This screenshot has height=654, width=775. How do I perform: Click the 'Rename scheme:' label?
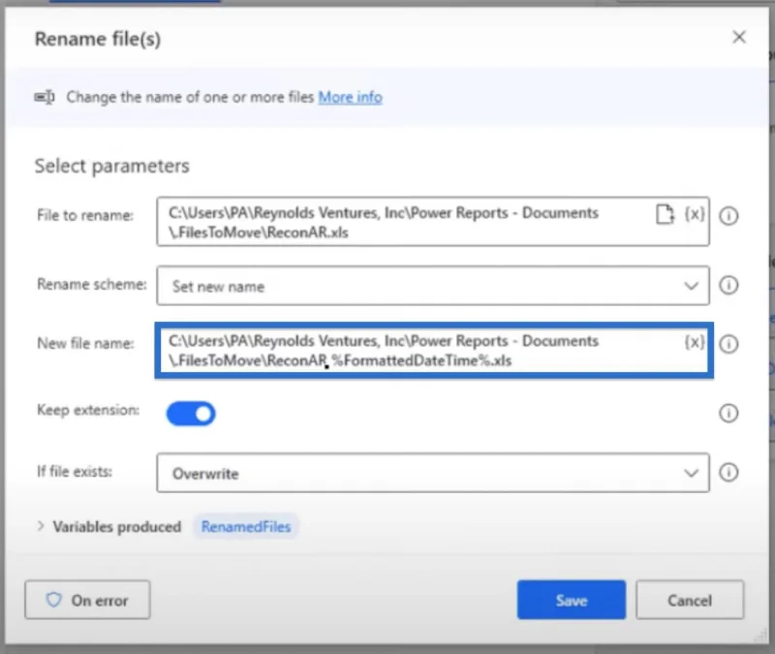[92, 284]
